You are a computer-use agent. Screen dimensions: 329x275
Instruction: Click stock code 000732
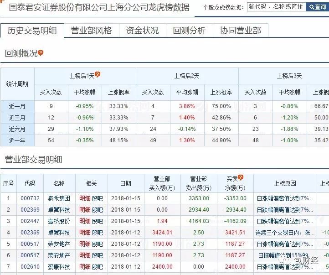tap(30, 198)
